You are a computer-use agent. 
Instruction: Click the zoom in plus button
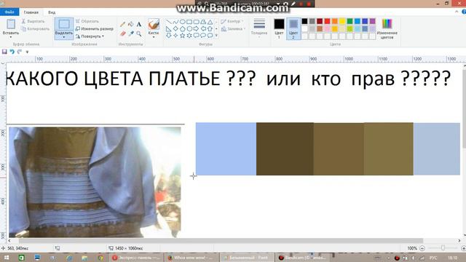click(463, 248)
